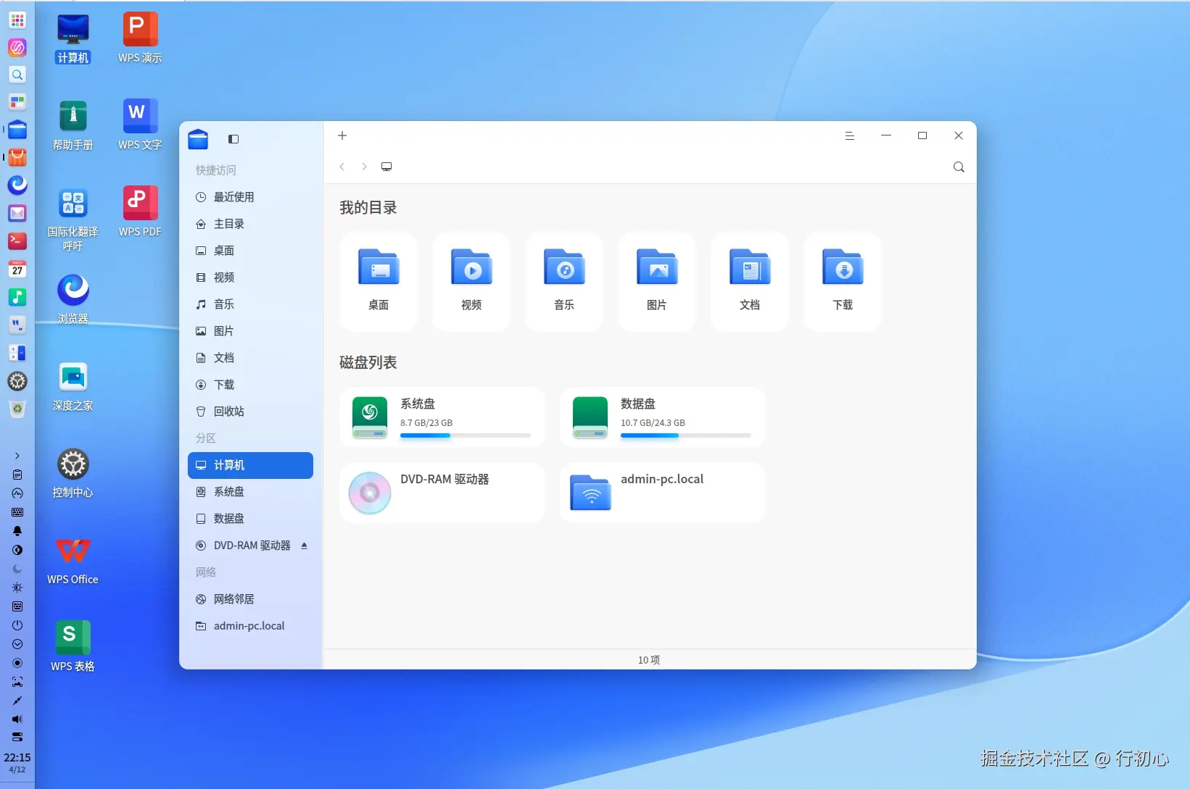
Task: Select the WPS PDF desktop icon
Action: point(140,213)
